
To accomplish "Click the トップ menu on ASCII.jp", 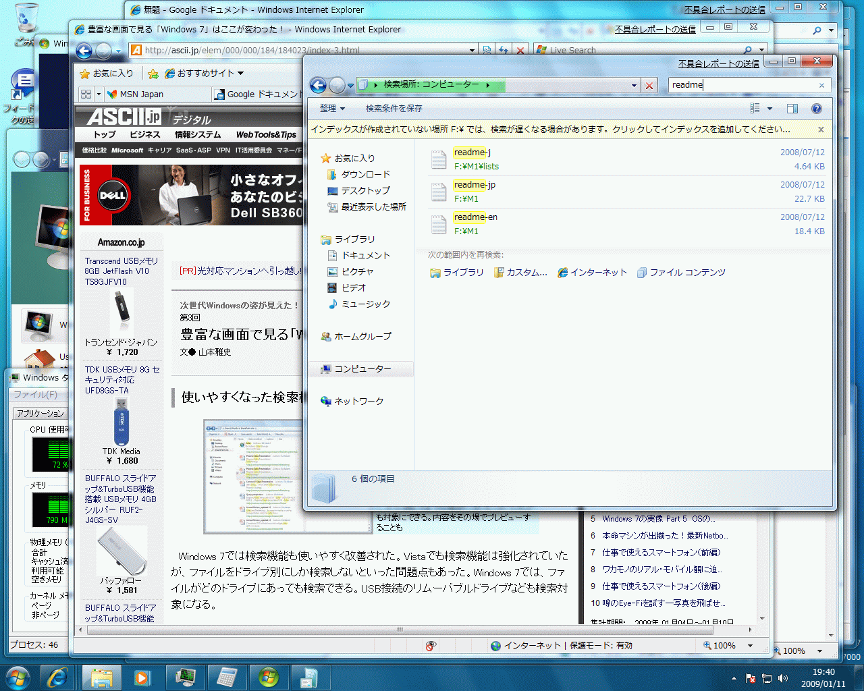I will 104,135.
